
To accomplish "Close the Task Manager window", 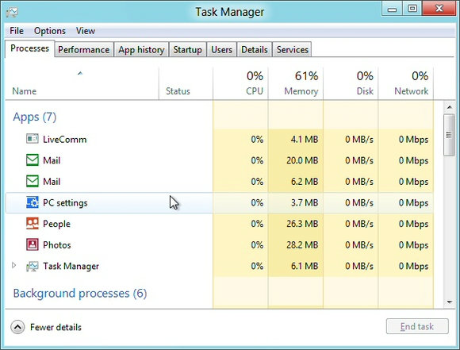I will [439, 9].
